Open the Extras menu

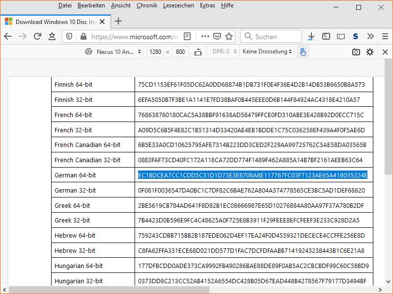[x=207, y=5]
